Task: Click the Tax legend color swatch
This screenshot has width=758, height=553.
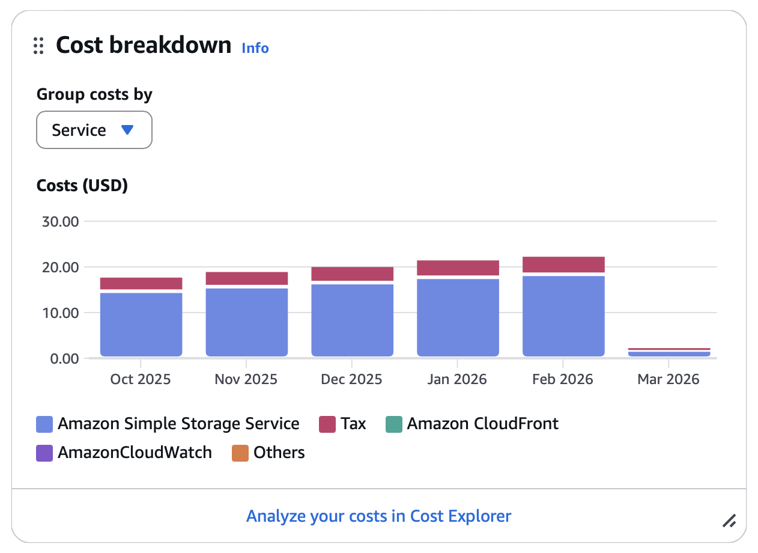Action: 327,424
